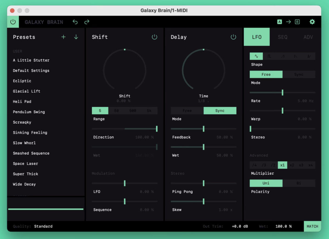
Task: Switch to the SEQ tab
Action: pyautogui.click(x=283, y=37)
